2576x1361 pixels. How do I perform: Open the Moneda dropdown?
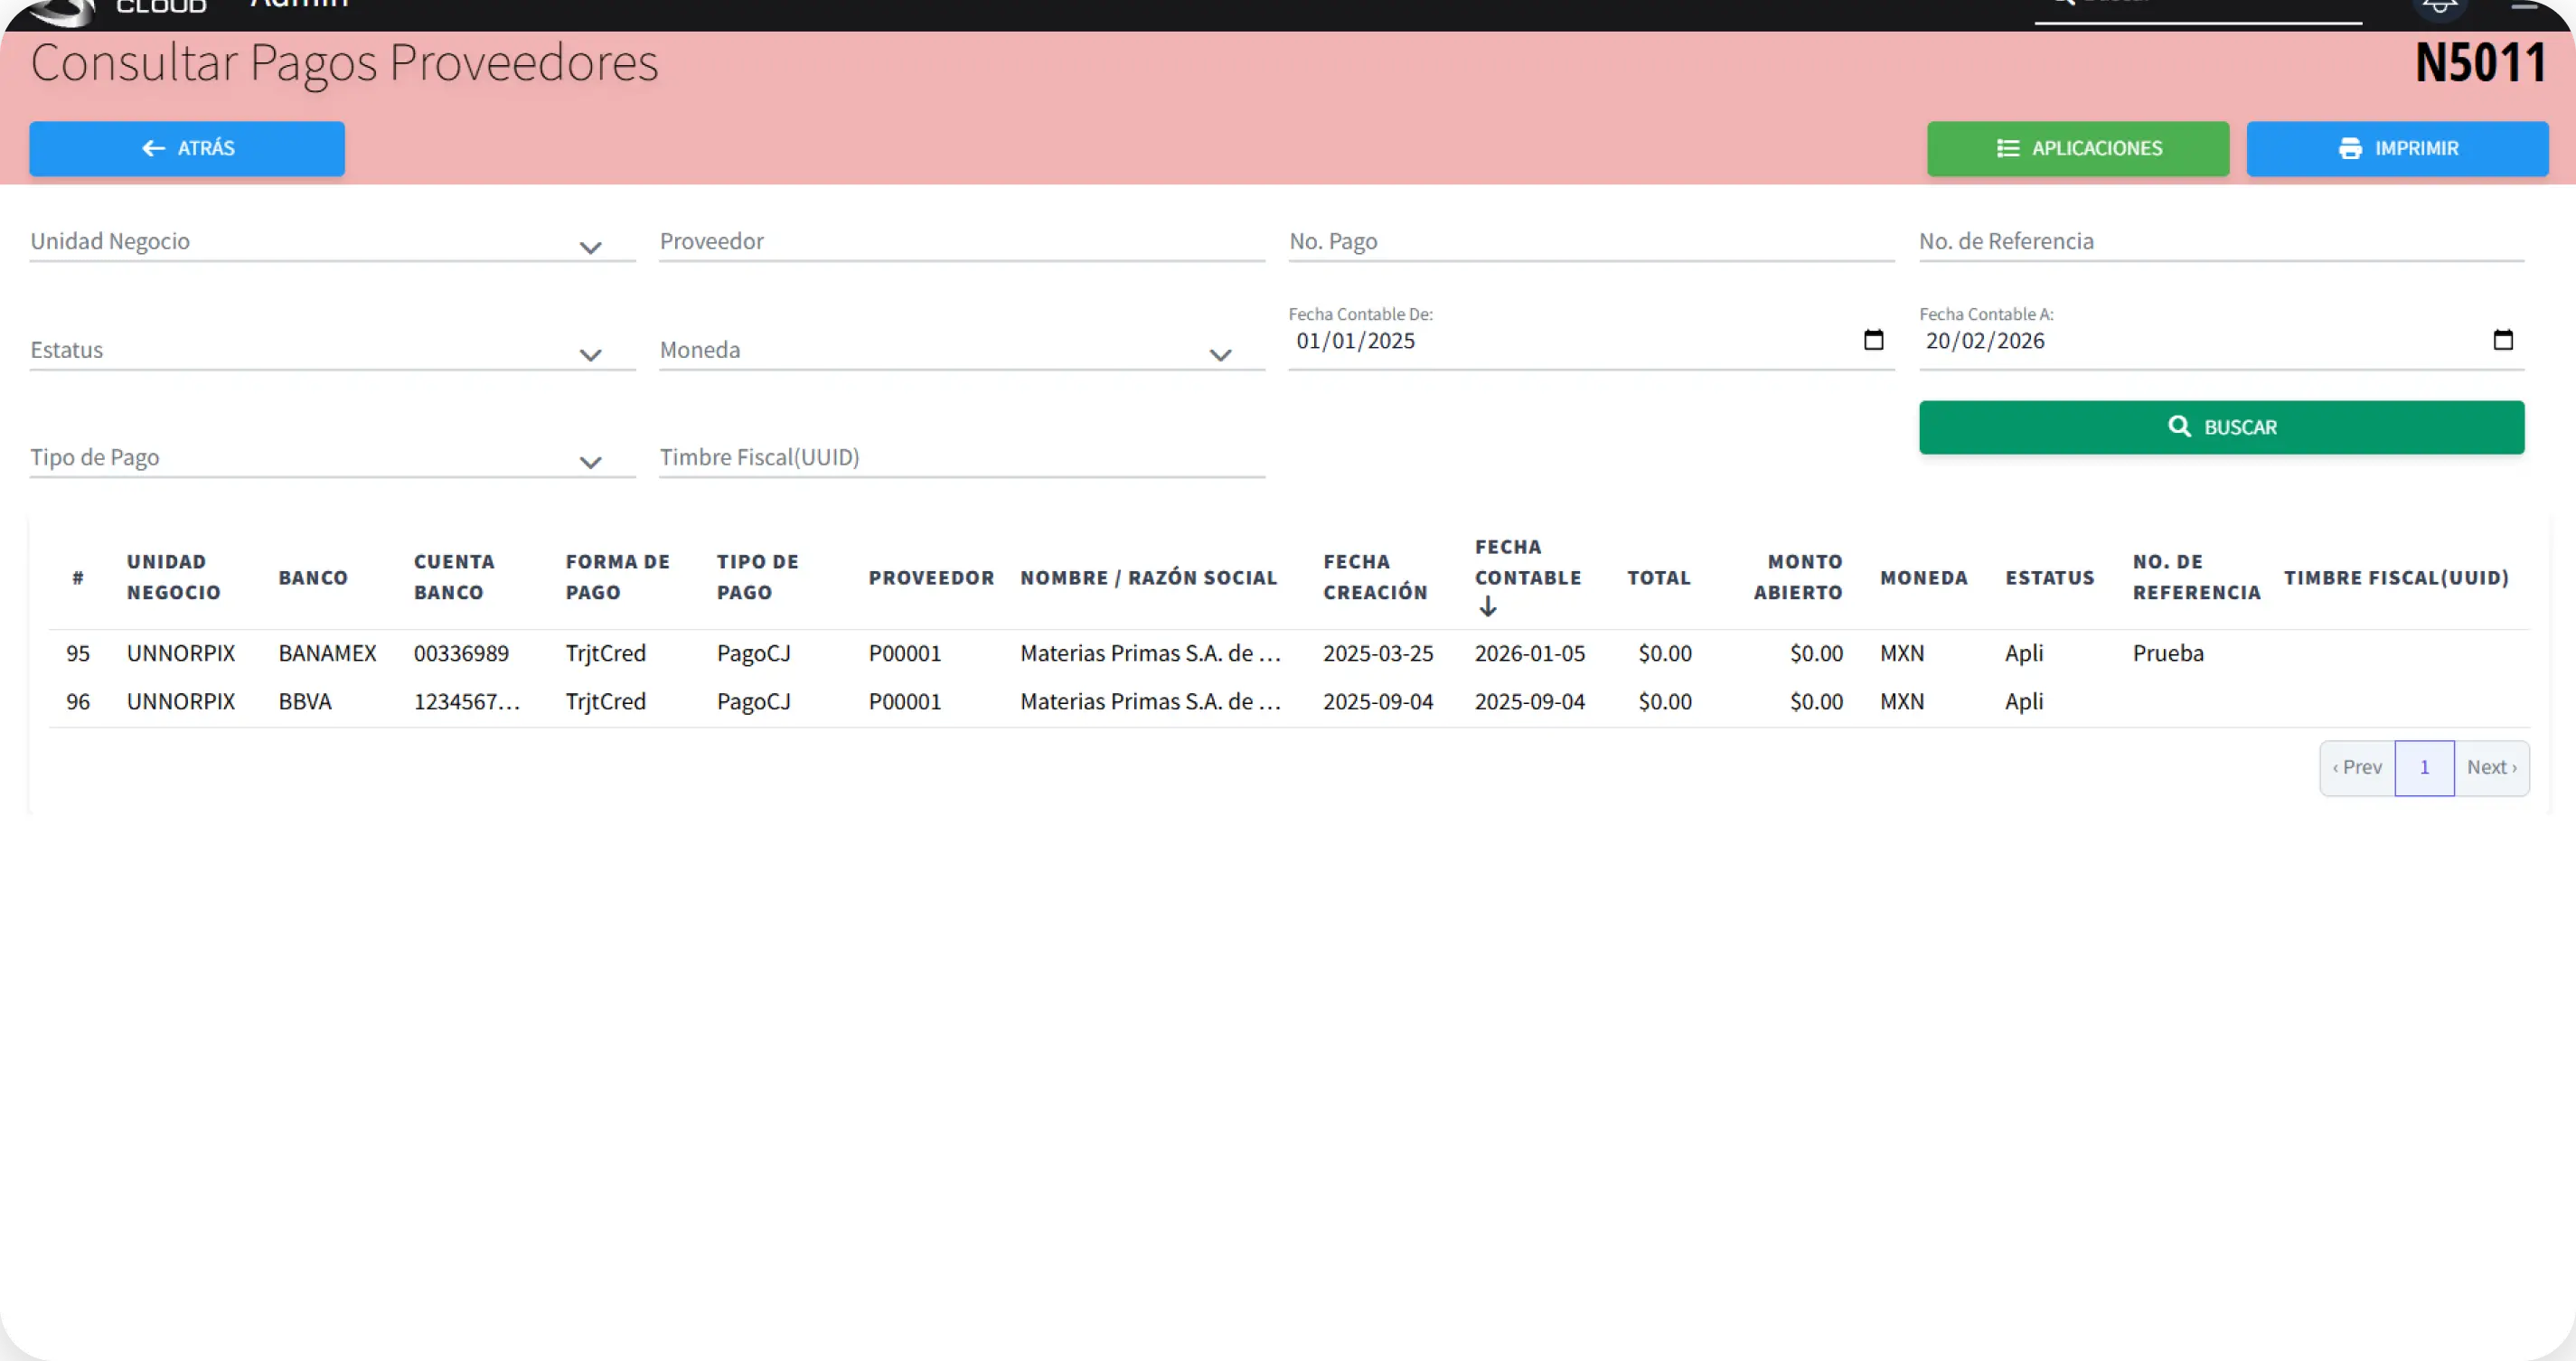pos(1220,355)
